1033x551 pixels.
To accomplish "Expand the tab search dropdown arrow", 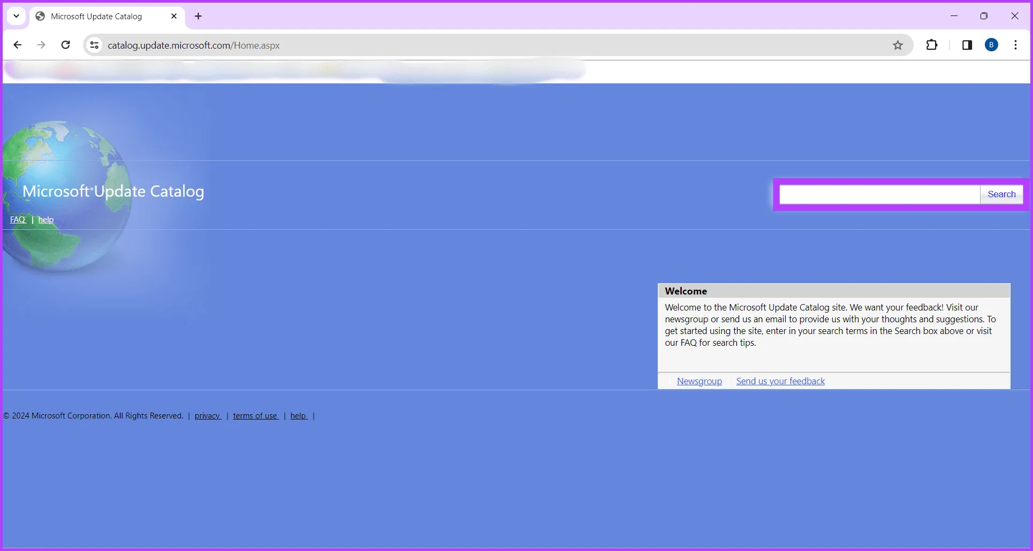I will [17, 16].
